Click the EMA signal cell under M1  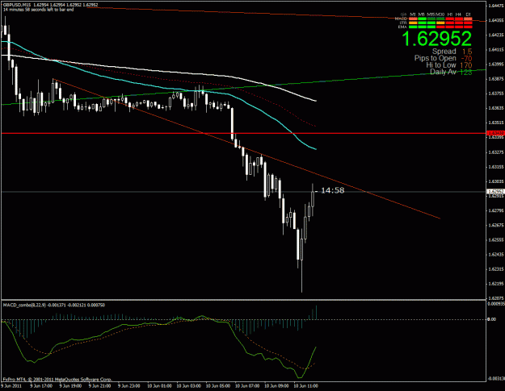(413, 27)
